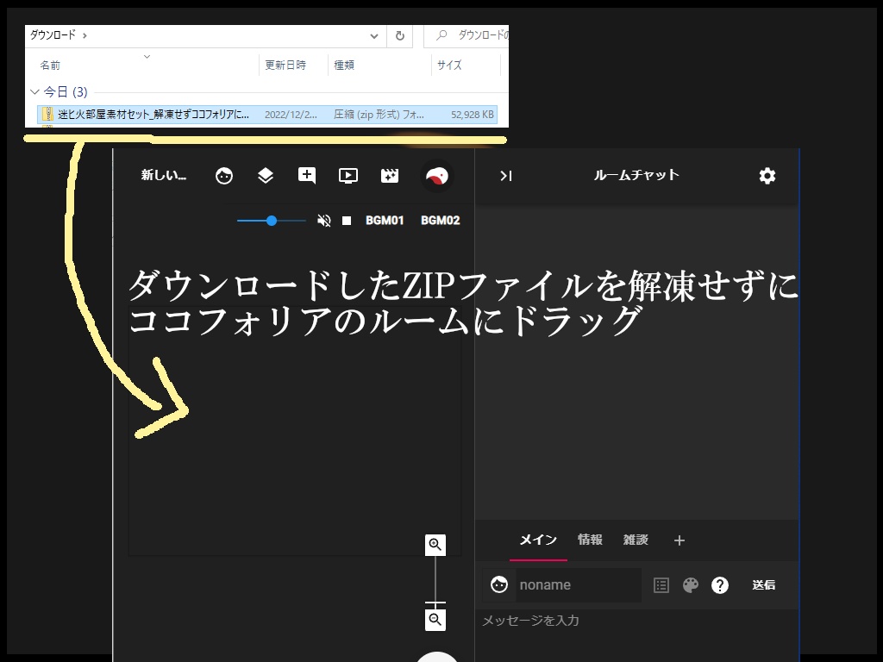This screenshot has width=883, height=662.
Task: Click the add note speech-bubble plus icon
Action: point(307,176)
